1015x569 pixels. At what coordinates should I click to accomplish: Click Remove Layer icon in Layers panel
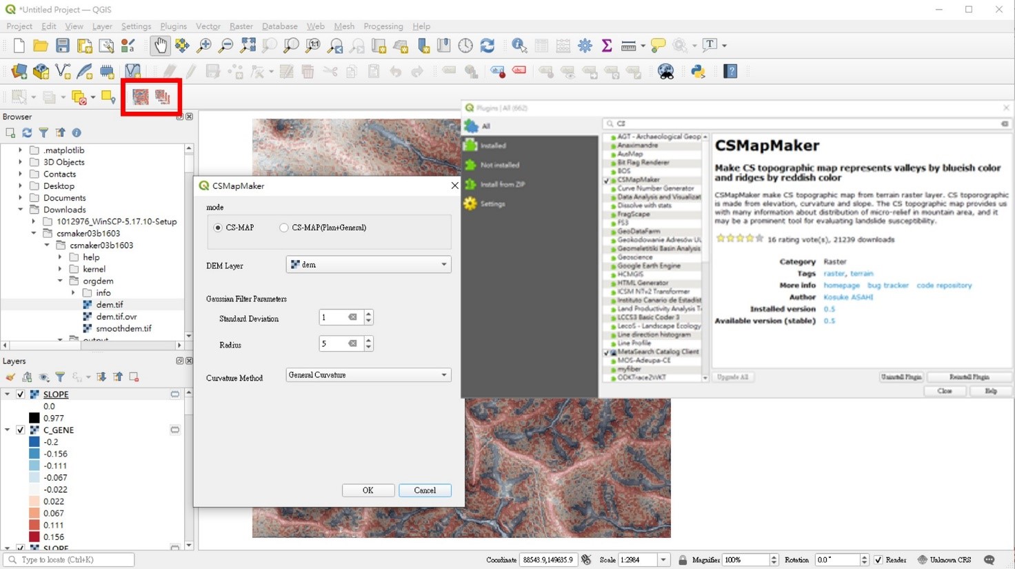click(x=134, y=377)
